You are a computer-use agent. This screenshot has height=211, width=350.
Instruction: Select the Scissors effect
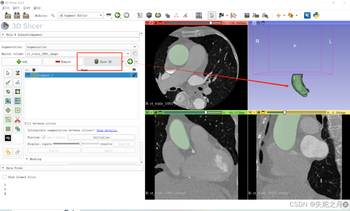[17, 119]
